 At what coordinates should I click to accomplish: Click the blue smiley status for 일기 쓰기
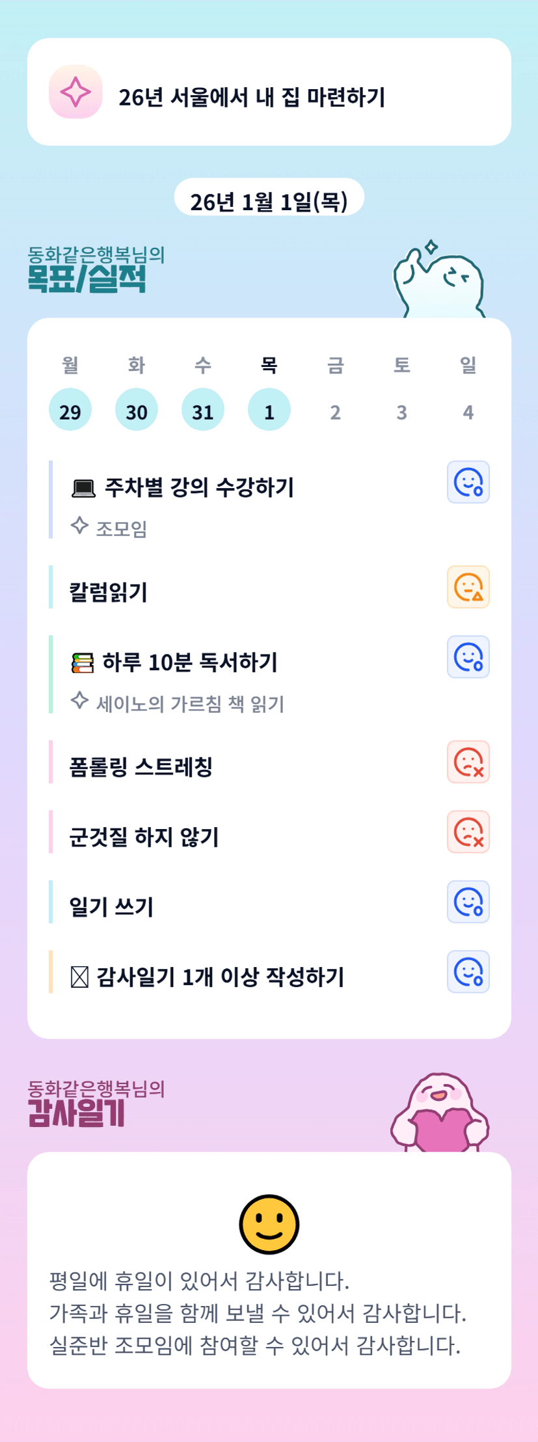pyautogui.click(x=468, y=902)
